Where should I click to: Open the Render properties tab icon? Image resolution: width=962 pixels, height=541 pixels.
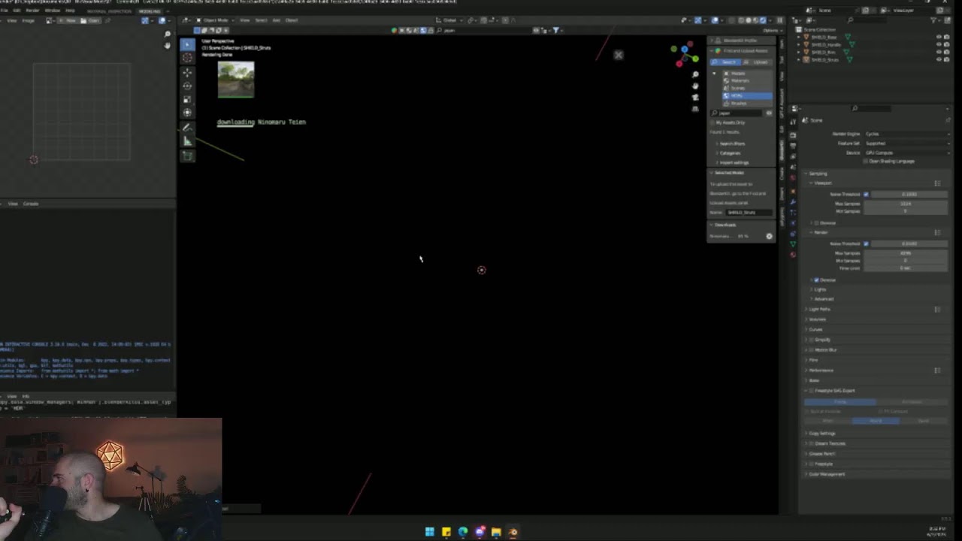point(793,135)
